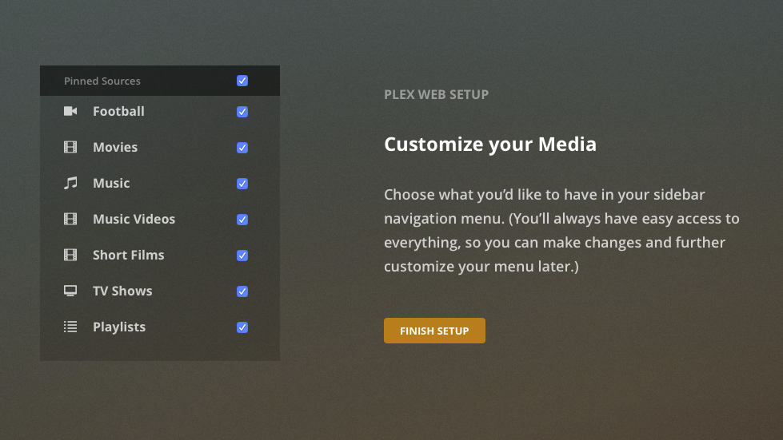783x440 pixels.
Task: Disable the TV Shows checkbox
Action: point(242,291)
